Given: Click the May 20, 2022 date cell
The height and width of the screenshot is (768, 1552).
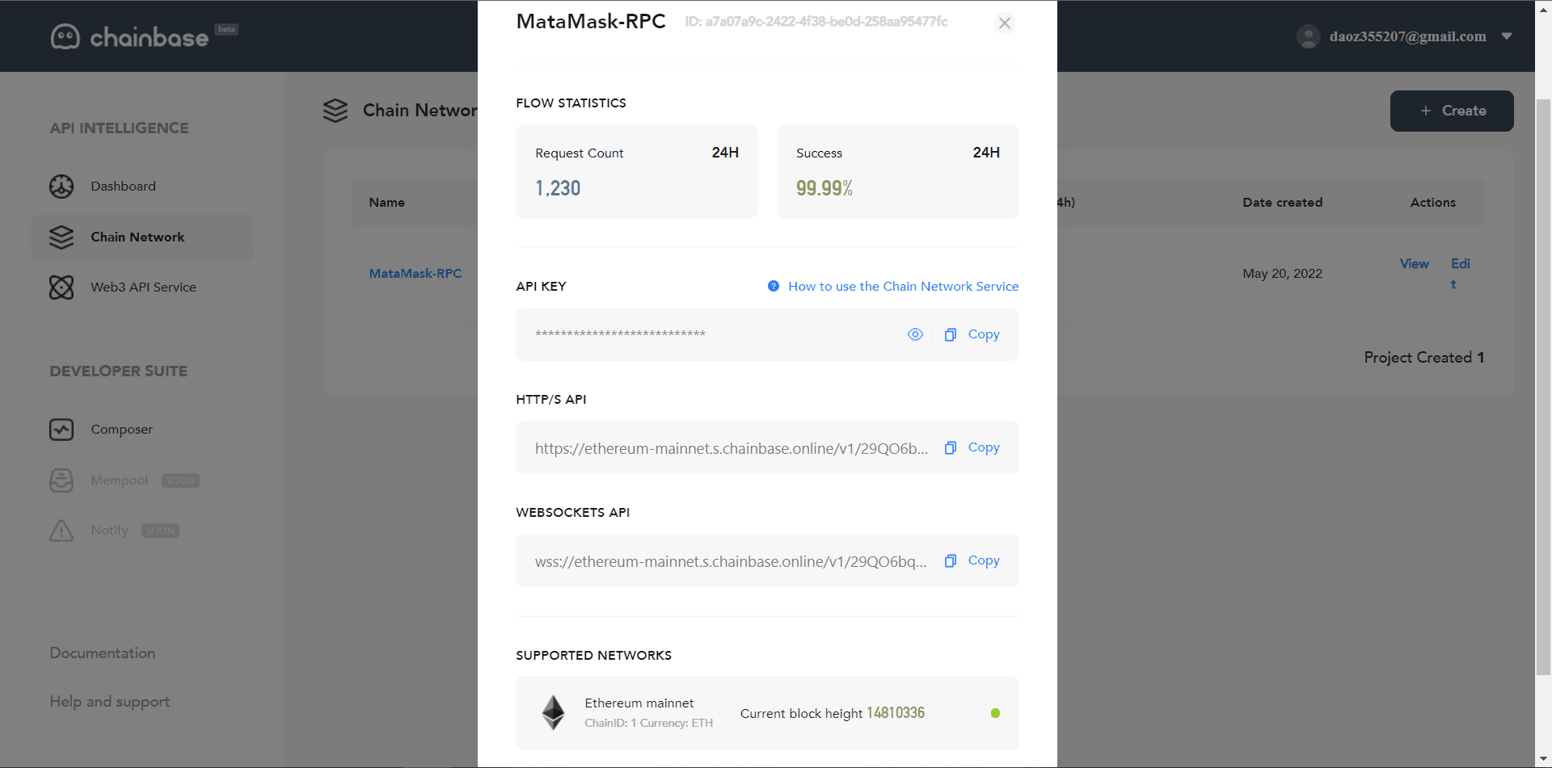Looking at the screenshot, I should tap(1282, 274).
